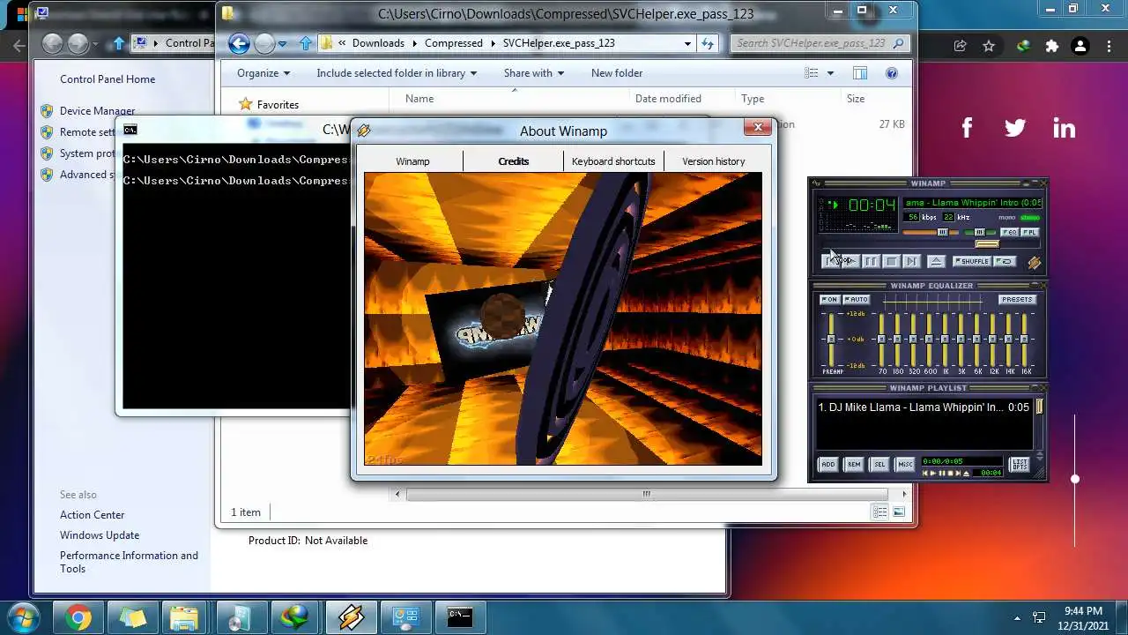Click the Winamp seek position bar handle
Image resolution: width=1128 pixels, height=635 pixels.
987,244
